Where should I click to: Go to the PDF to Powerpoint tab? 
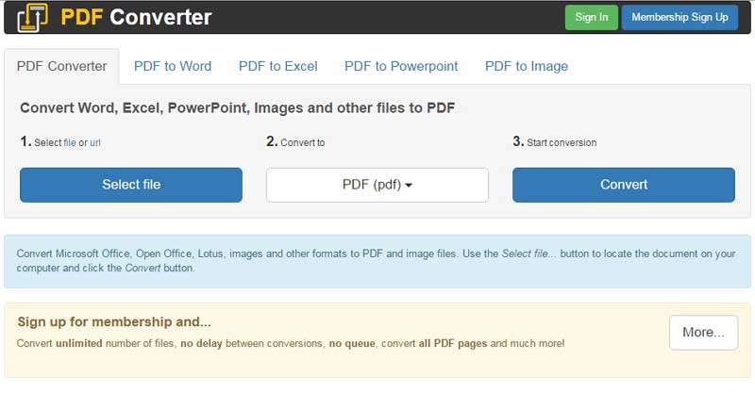click(401, 66)
